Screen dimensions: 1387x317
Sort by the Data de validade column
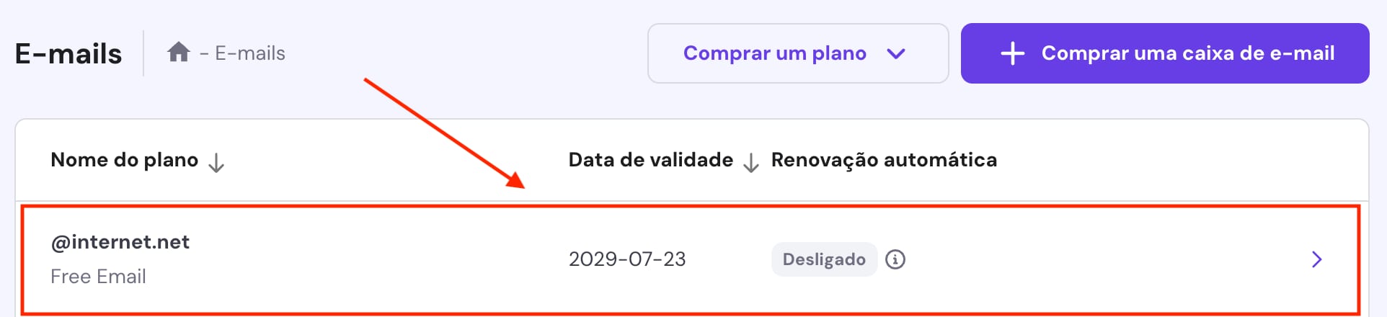point(650,160)
